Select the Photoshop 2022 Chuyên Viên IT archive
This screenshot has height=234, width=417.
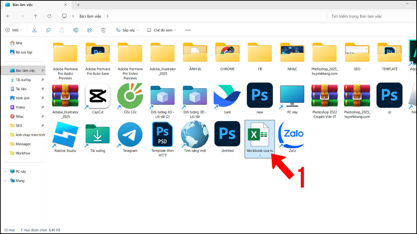pyautogui.click(x=325, y=101)
